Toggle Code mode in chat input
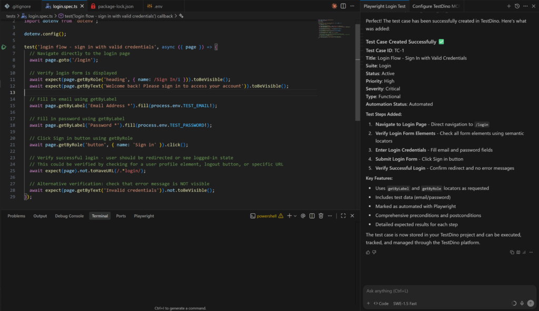The height and width of the screenshot is (311, 539). tap(381, 303)
